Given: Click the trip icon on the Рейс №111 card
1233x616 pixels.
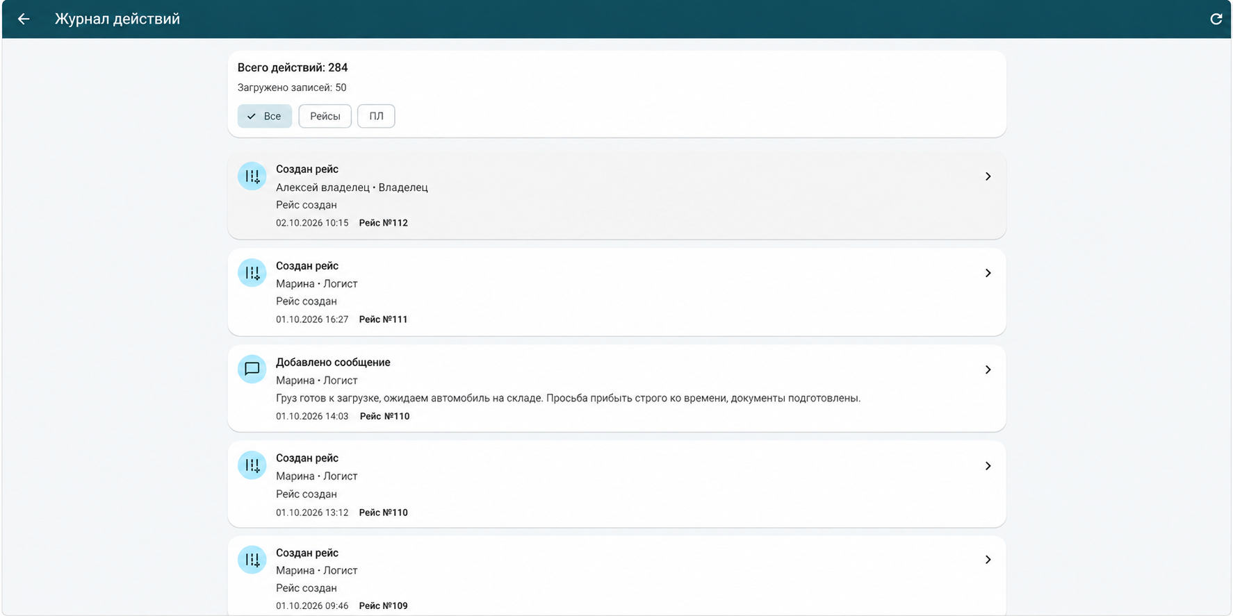Looking at the screenshot, I should (x=252, y=273).
